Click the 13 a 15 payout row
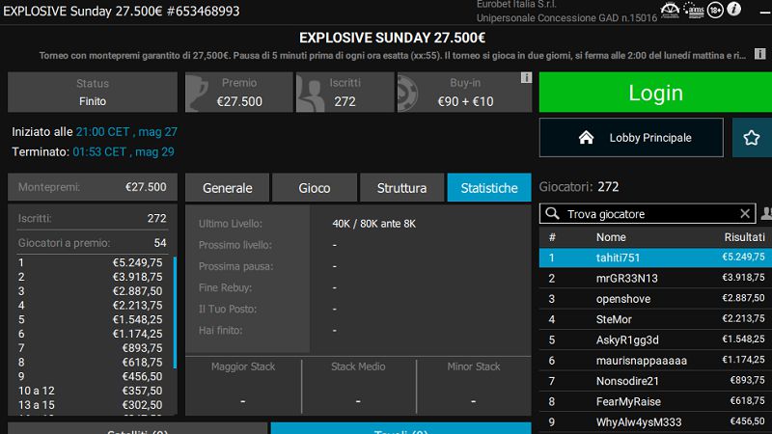The width and height of the screenshot is (772, 434). [90, 405]
